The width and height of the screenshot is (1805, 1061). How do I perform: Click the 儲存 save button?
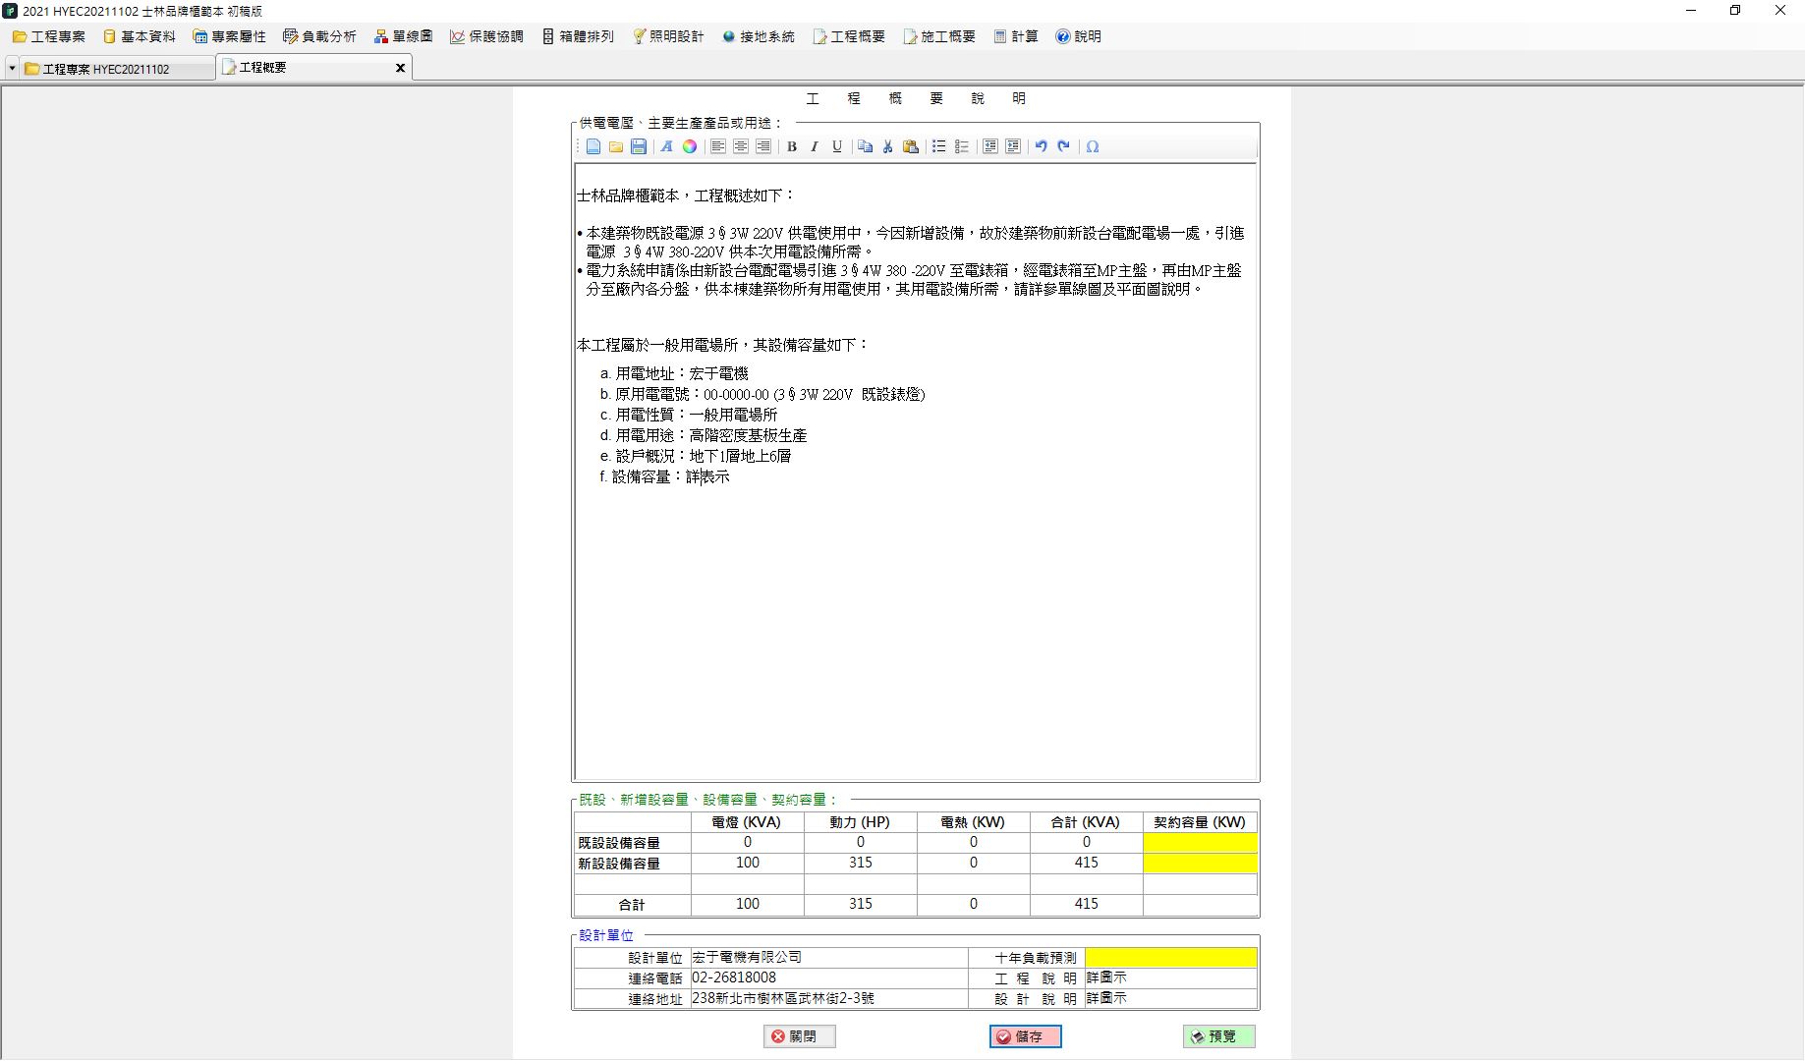pos(1025,1036)
